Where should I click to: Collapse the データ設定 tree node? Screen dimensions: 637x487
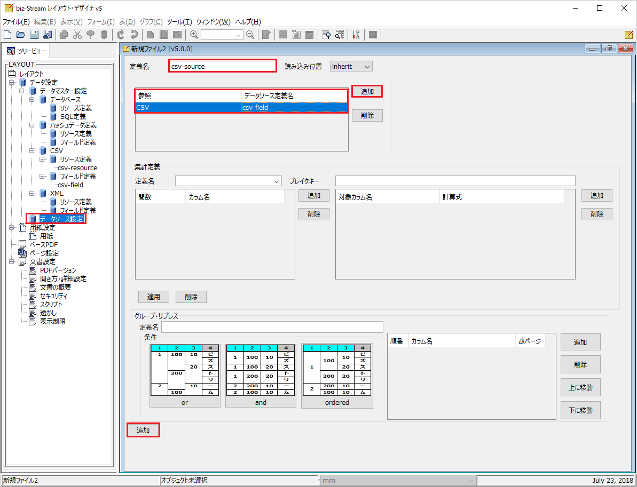[x=12, y=82]
